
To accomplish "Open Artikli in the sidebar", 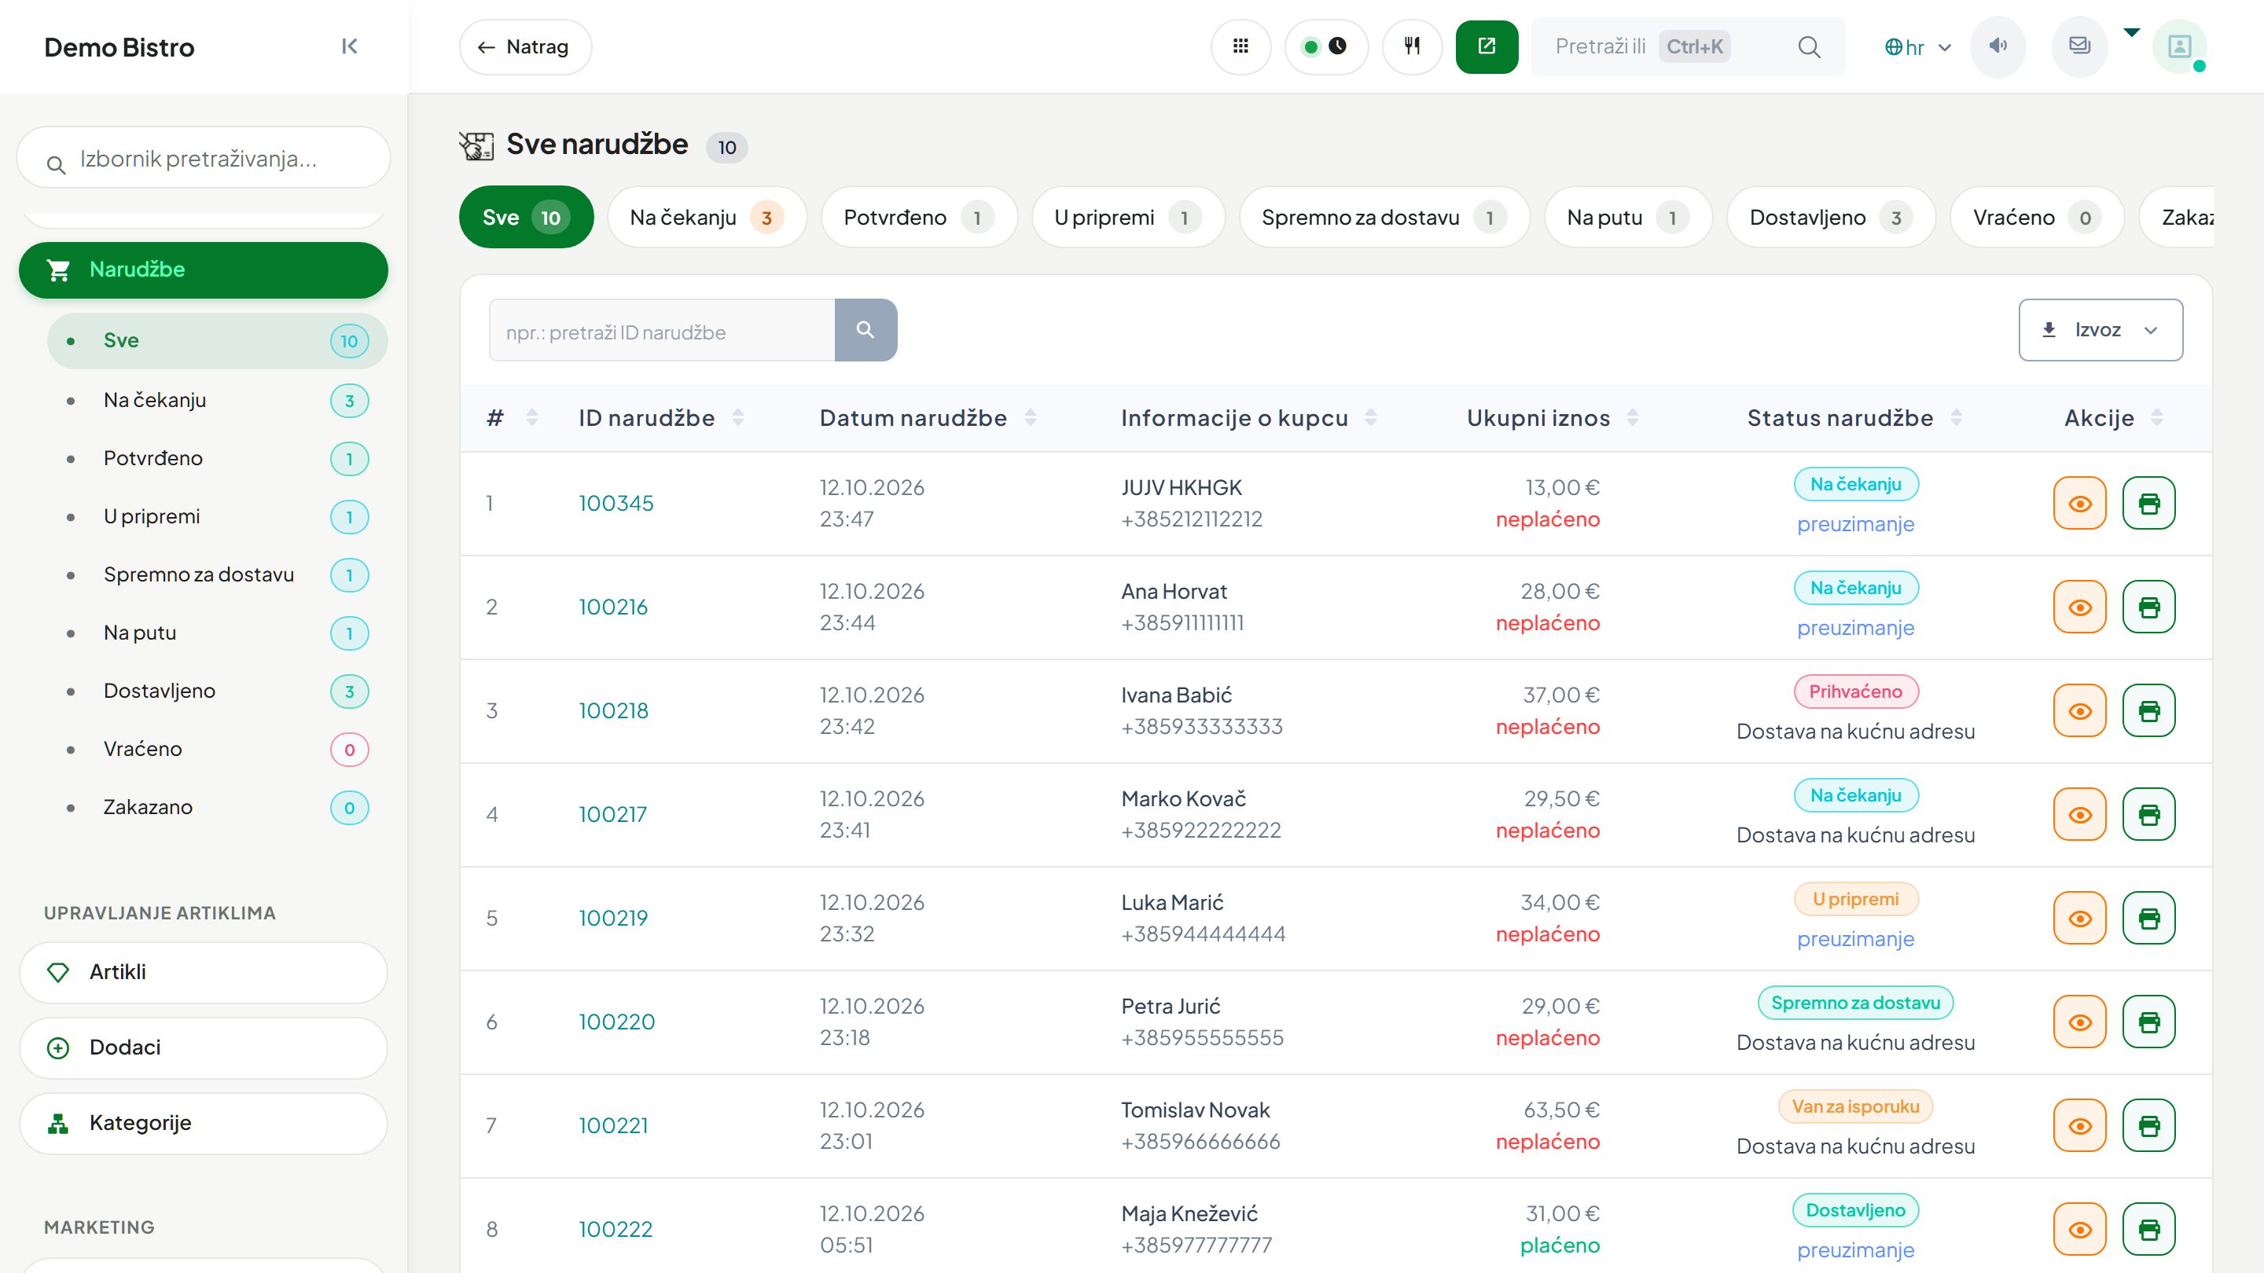I will tap(203, 972).
